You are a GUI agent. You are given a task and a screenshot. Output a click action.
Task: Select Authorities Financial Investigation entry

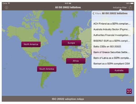(112, 35)
